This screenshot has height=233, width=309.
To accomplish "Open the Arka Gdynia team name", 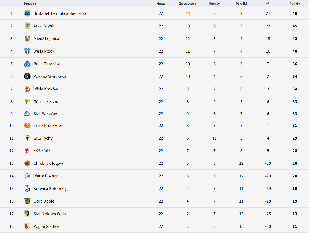I will [44, 26].
